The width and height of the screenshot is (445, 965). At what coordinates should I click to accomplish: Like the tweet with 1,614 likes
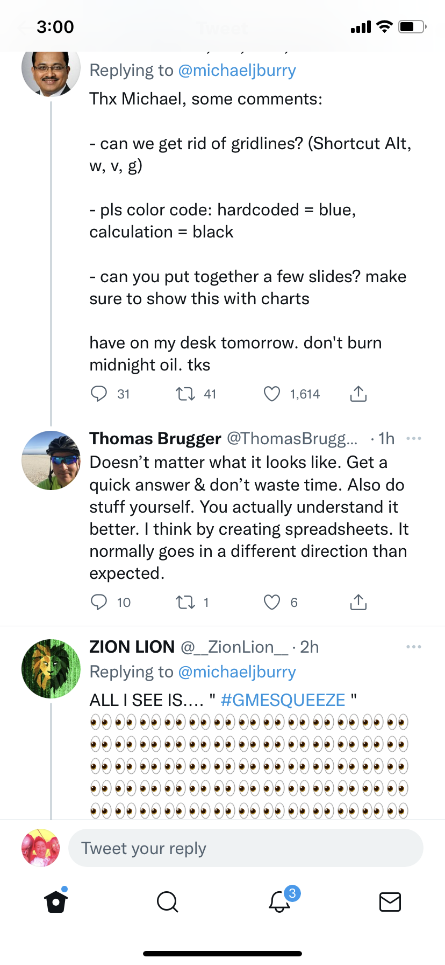[x=272, y=394]
